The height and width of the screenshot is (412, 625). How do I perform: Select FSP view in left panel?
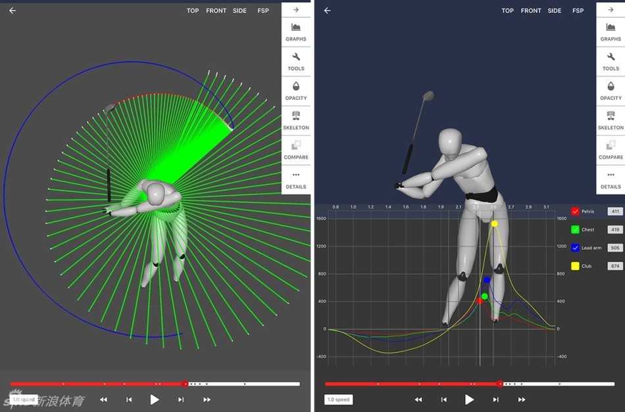[x=263, y=11]
